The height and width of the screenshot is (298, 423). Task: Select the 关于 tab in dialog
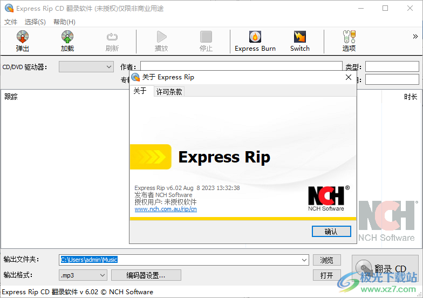tap(140, 91)
